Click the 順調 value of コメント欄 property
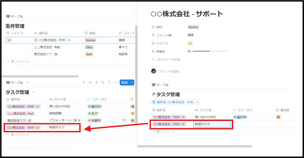This screenshot has width=304, height=158. [x=191, y=35]
